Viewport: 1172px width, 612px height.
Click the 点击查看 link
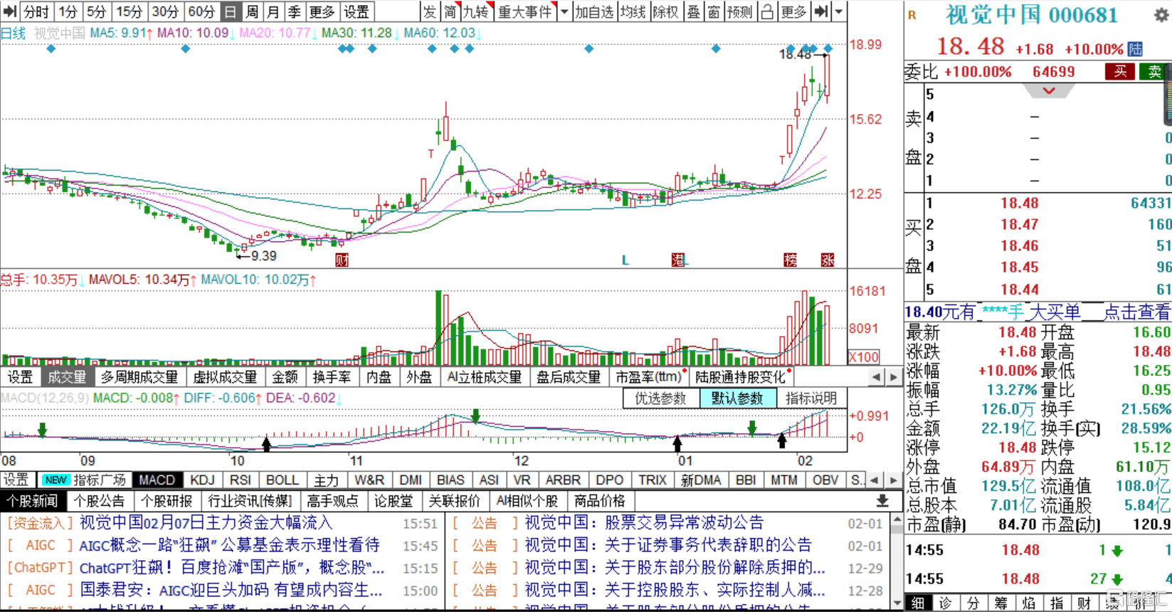pos(1136,312)
